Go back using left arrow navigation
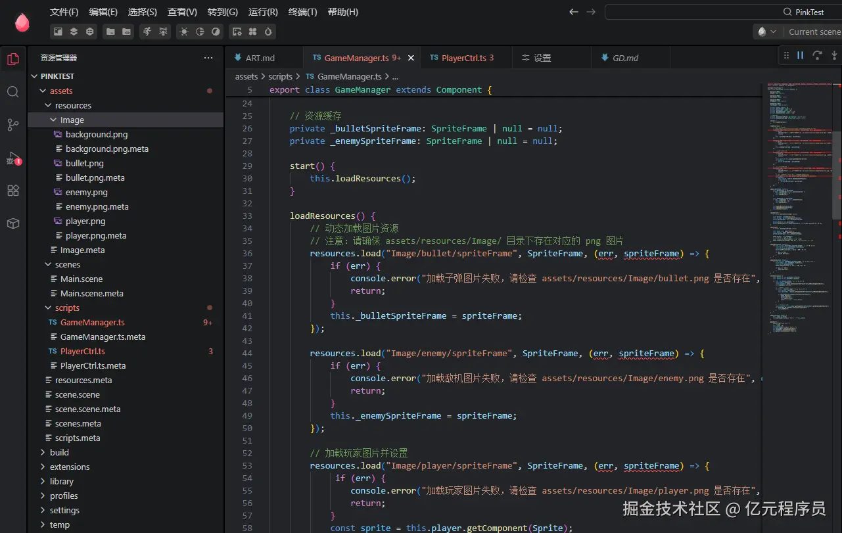842x533 pixels. (574, 12)
